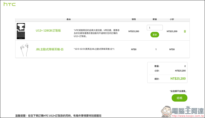
Task: Select the 溫馨提醒 reminder text line
Action: pos(58,116)
